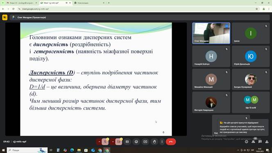Reload the Meet page
This screenshot has height=153, width=272.
[x=14, y=9]
